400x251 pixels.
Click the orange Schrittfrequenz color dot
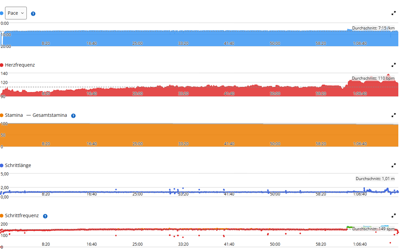coord(2,216)
